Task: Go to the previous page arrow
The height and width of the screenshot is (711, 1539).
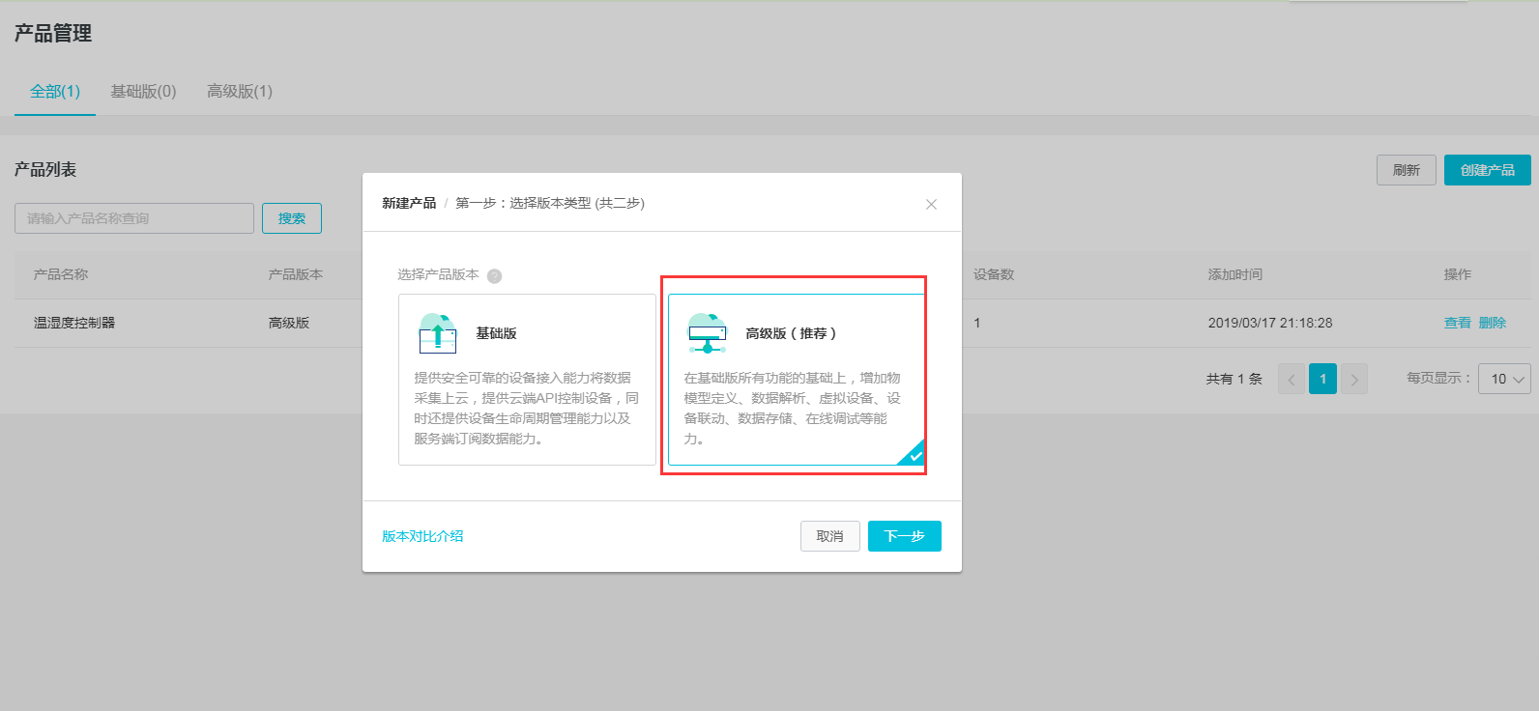Action: point(1292,379)
